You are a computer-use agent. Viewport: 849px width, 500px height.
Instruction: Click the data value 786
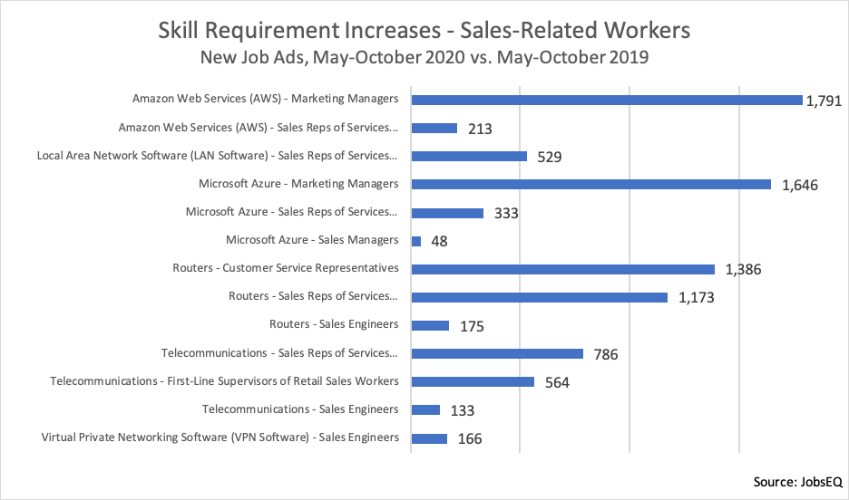coord(606,354)
